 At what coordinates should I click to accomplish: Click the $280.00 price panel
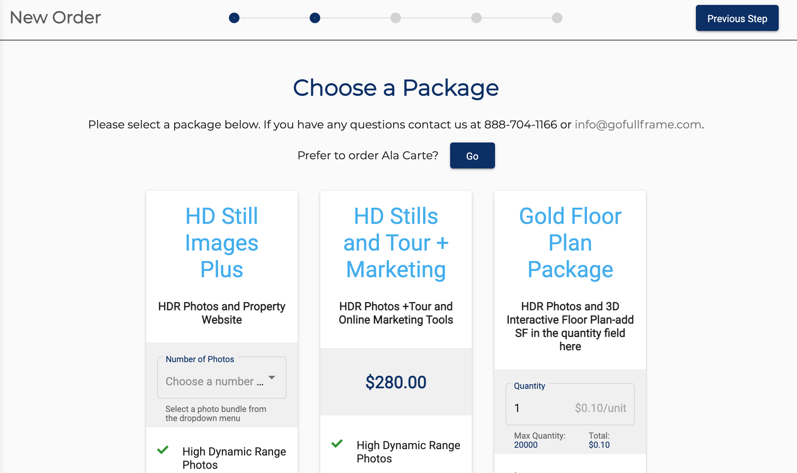[x=396, y=382]
